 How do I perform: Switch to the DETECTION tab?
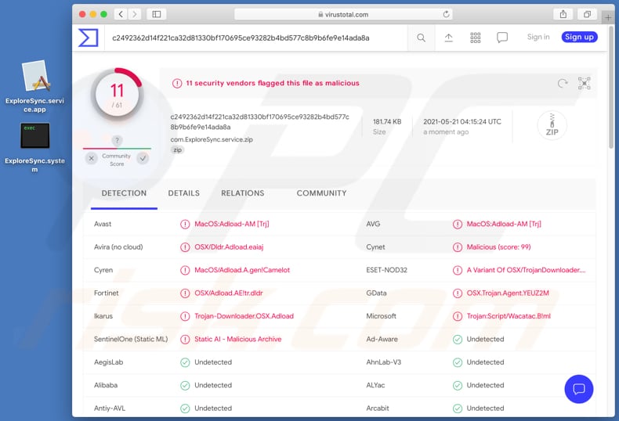[x=124, y=193]
